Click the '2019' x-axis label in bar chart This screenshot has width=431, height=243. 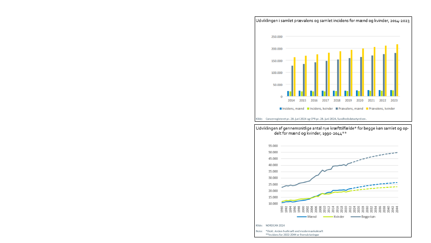pyautogui.click(x=348, y=101)
